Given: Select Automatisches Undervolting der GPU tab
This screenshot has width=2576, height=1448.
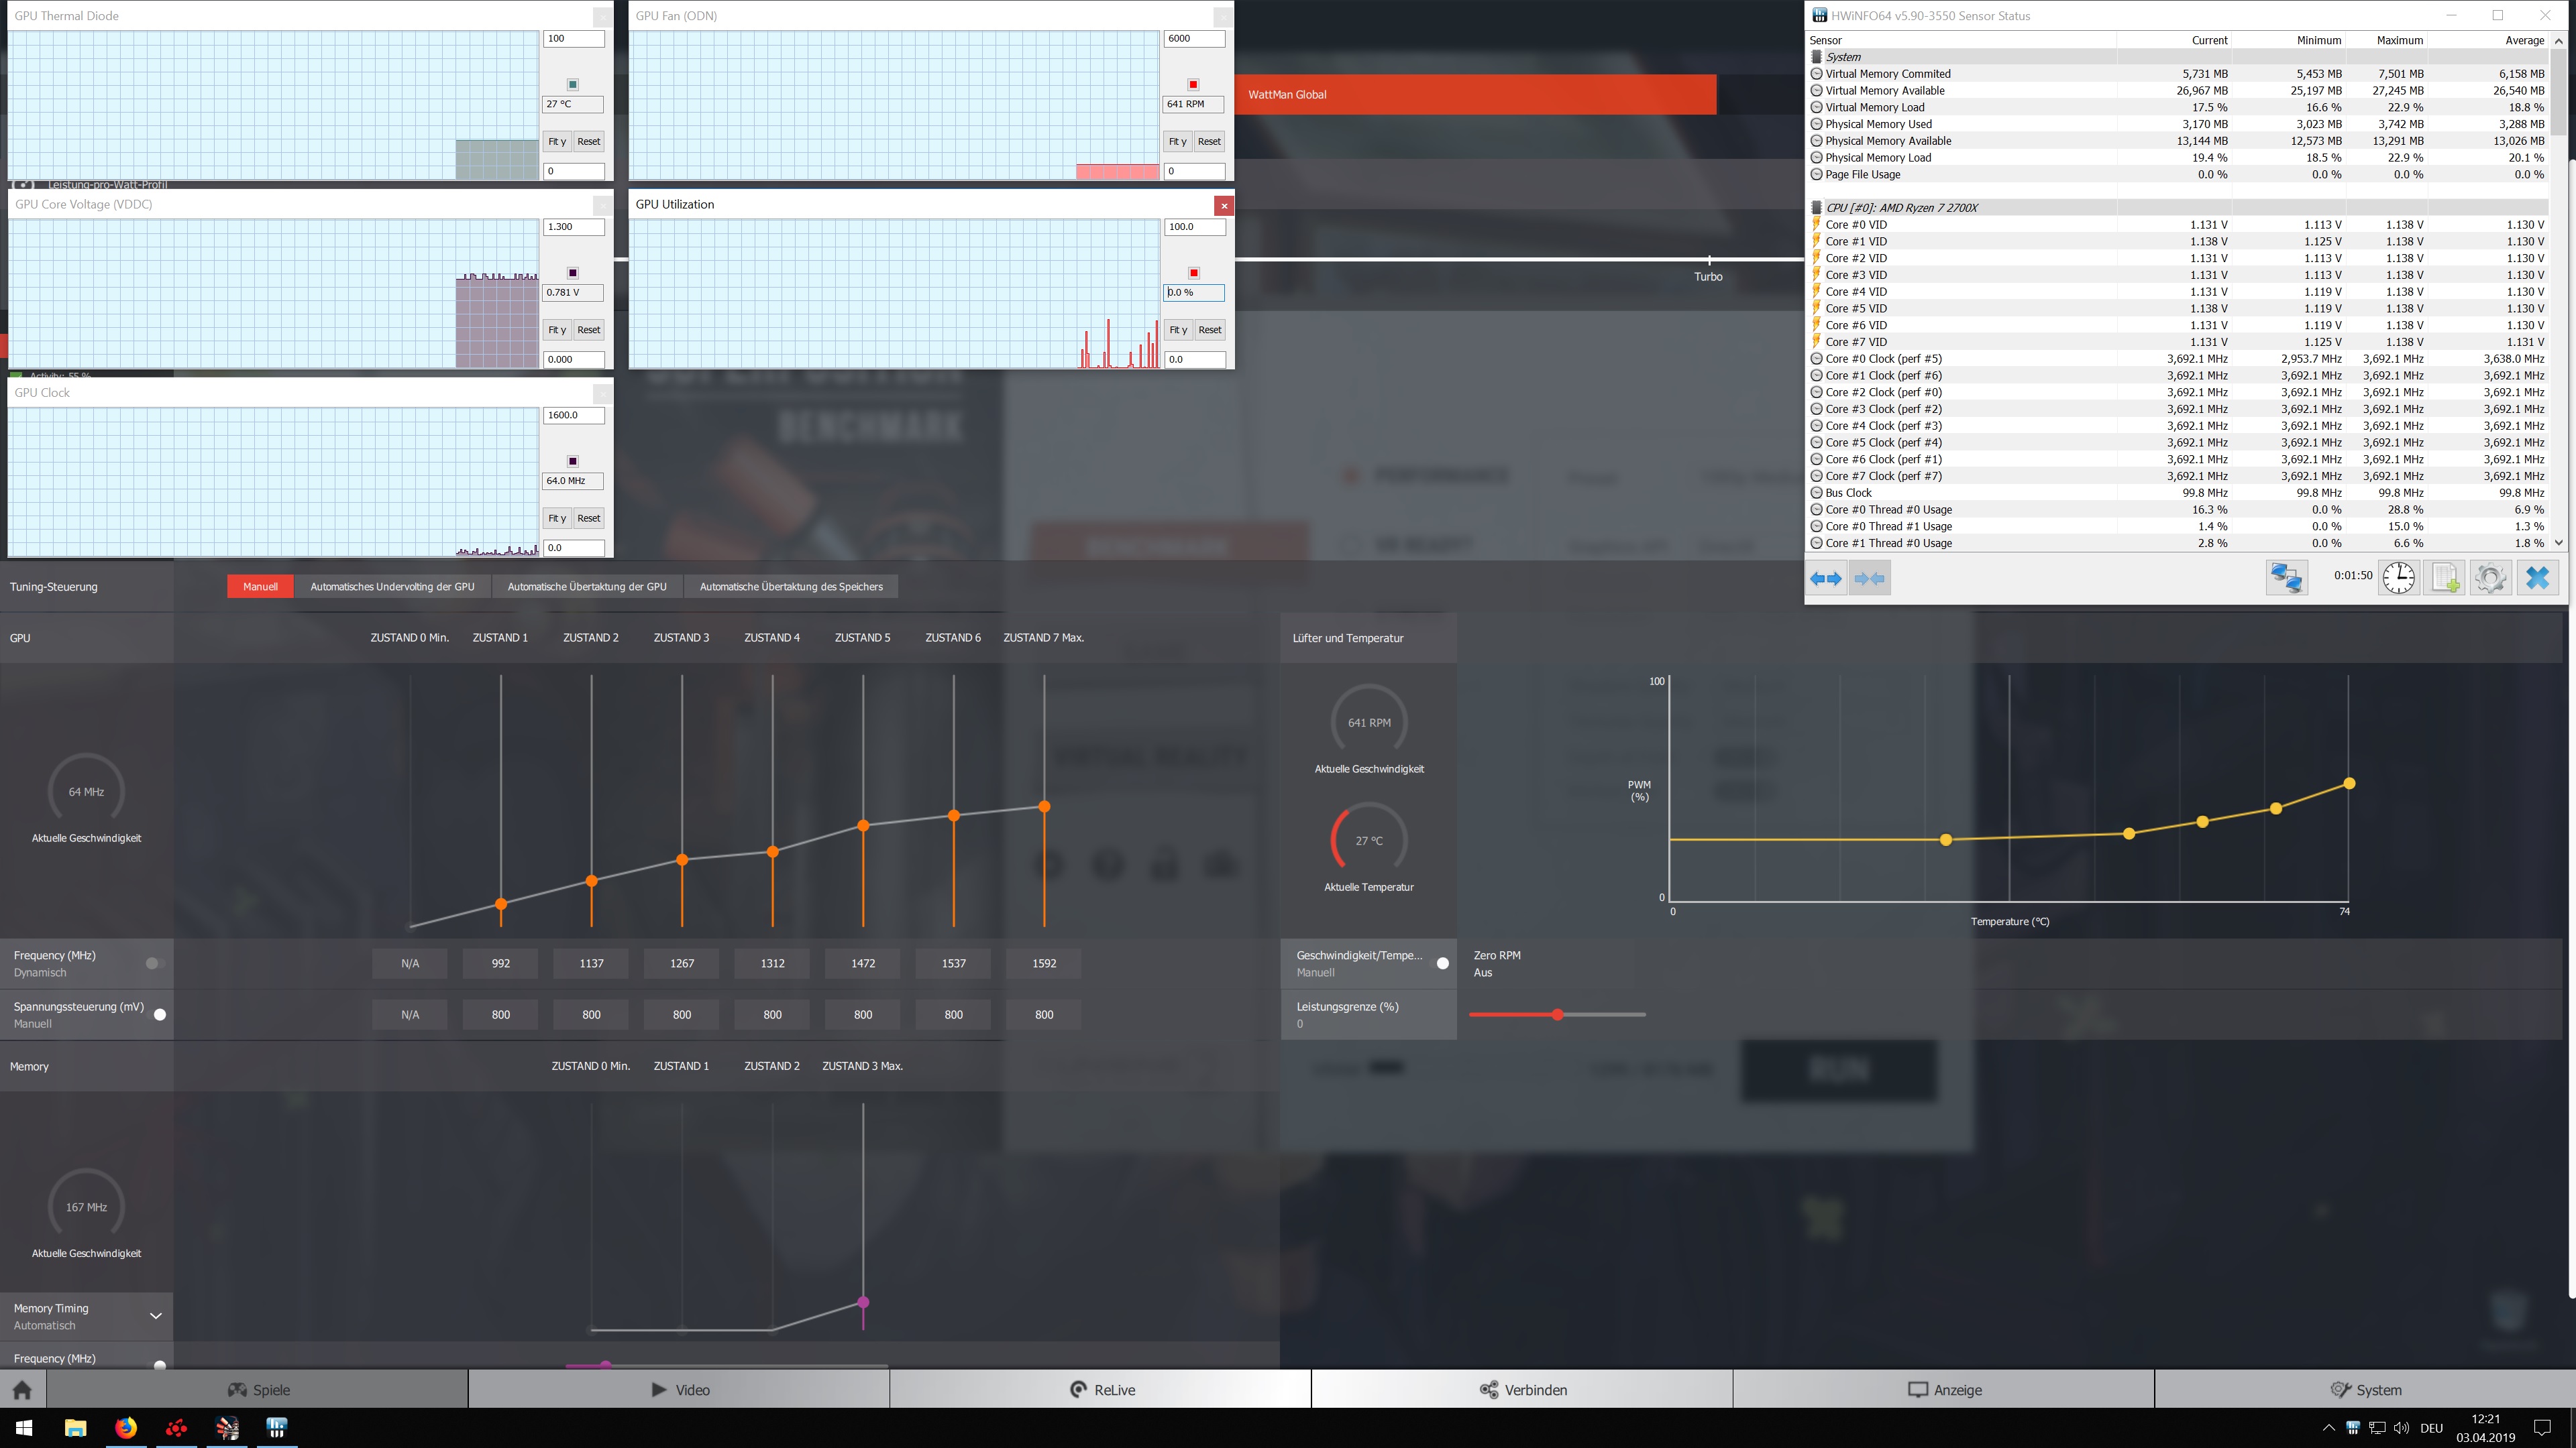Looking at the screenshot, I should (392, 587).
